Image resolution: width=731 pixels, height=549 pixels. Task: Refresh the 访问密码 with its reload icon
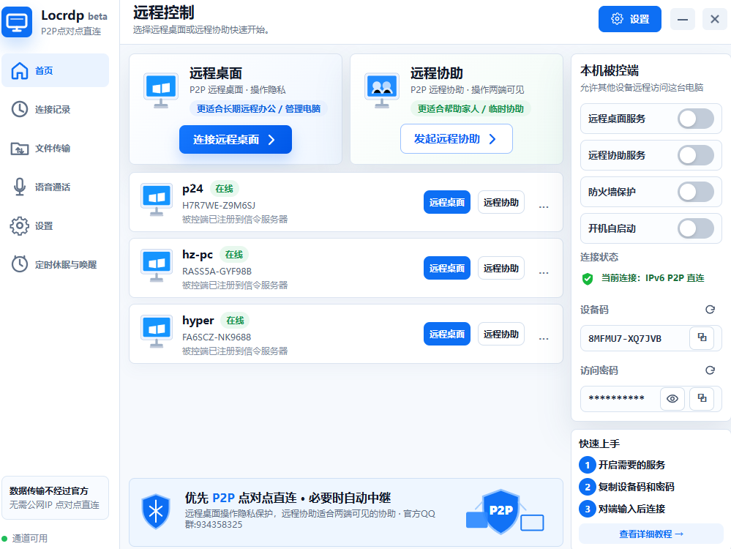710,370
